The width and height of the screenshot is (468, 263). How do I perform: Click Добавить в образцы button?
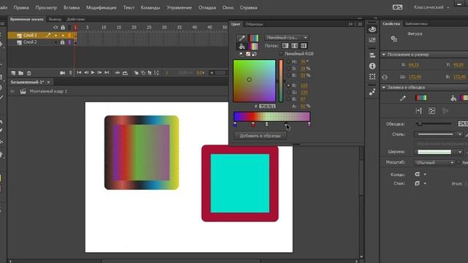tap(260, 136)
